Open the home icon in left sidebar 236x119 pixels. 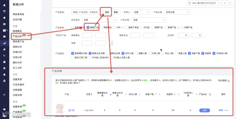4,5
